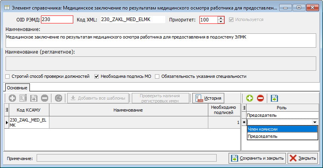Click the Закрыть button with red cross

tap(303, 158)
